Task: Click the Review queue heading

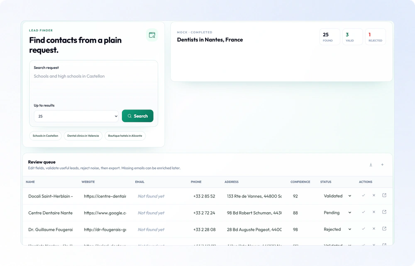Action: [x=42, y=162]
